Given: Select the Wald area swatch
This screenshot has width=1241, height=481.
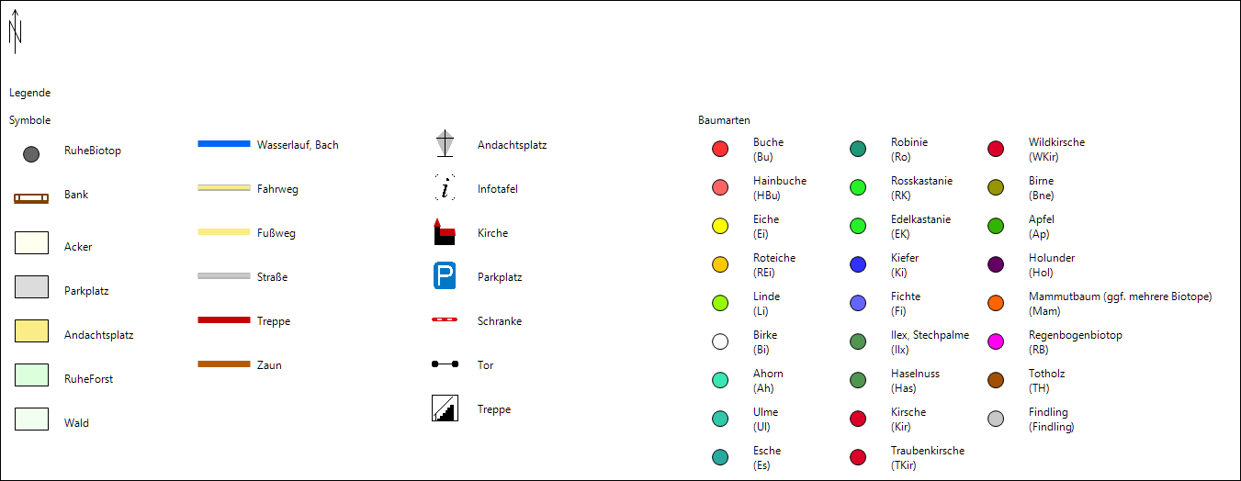Looking at the screenshot, I should [x=31, y=419].
